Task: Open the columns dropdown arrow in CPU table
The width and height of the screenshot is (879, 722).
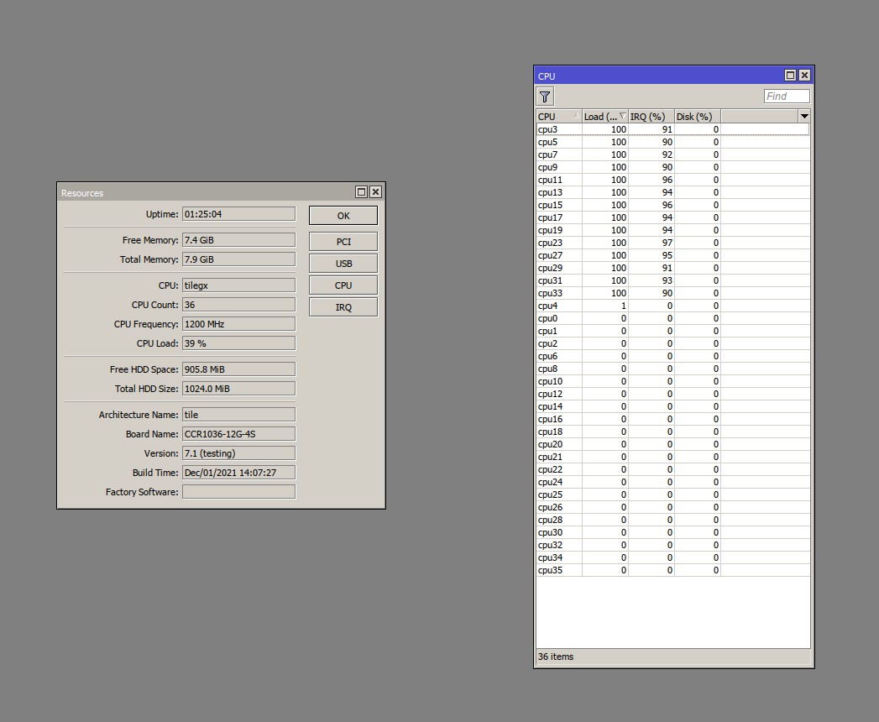Action: (804, 116)
